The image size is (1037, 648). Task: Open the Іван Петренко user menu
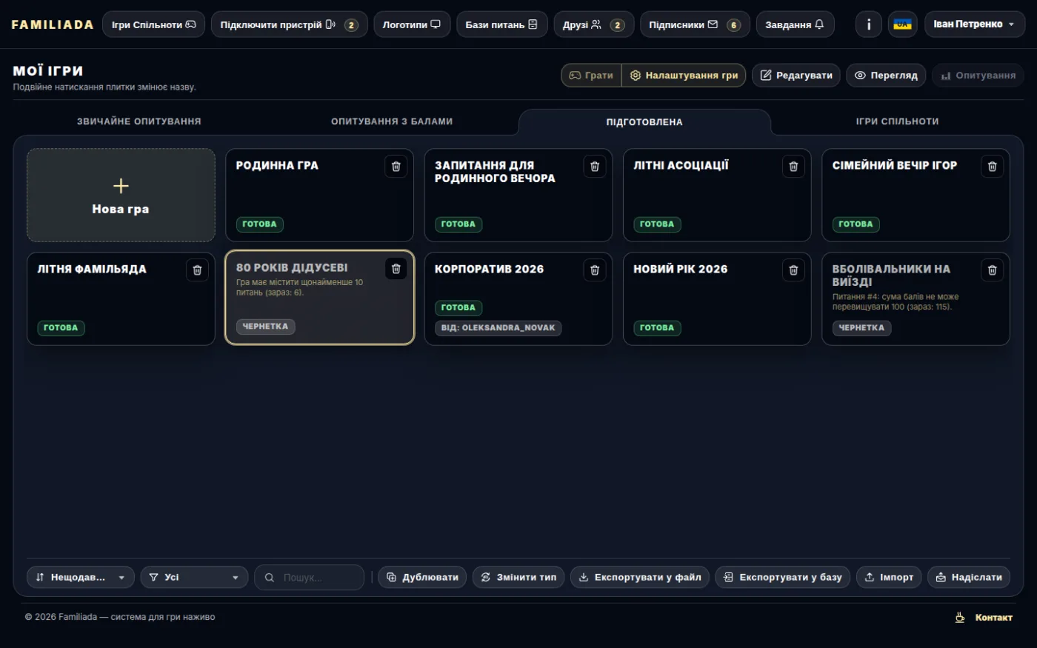tap(975, 24)
